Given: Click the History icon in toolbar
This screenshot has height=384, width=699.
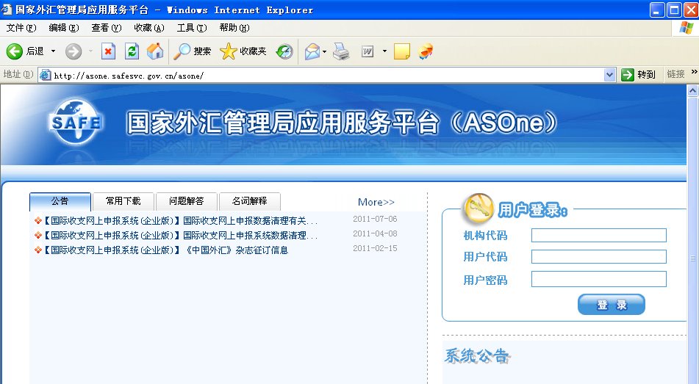Looking at the screenshot, I should pyautogui.click(x=284, y=51).
